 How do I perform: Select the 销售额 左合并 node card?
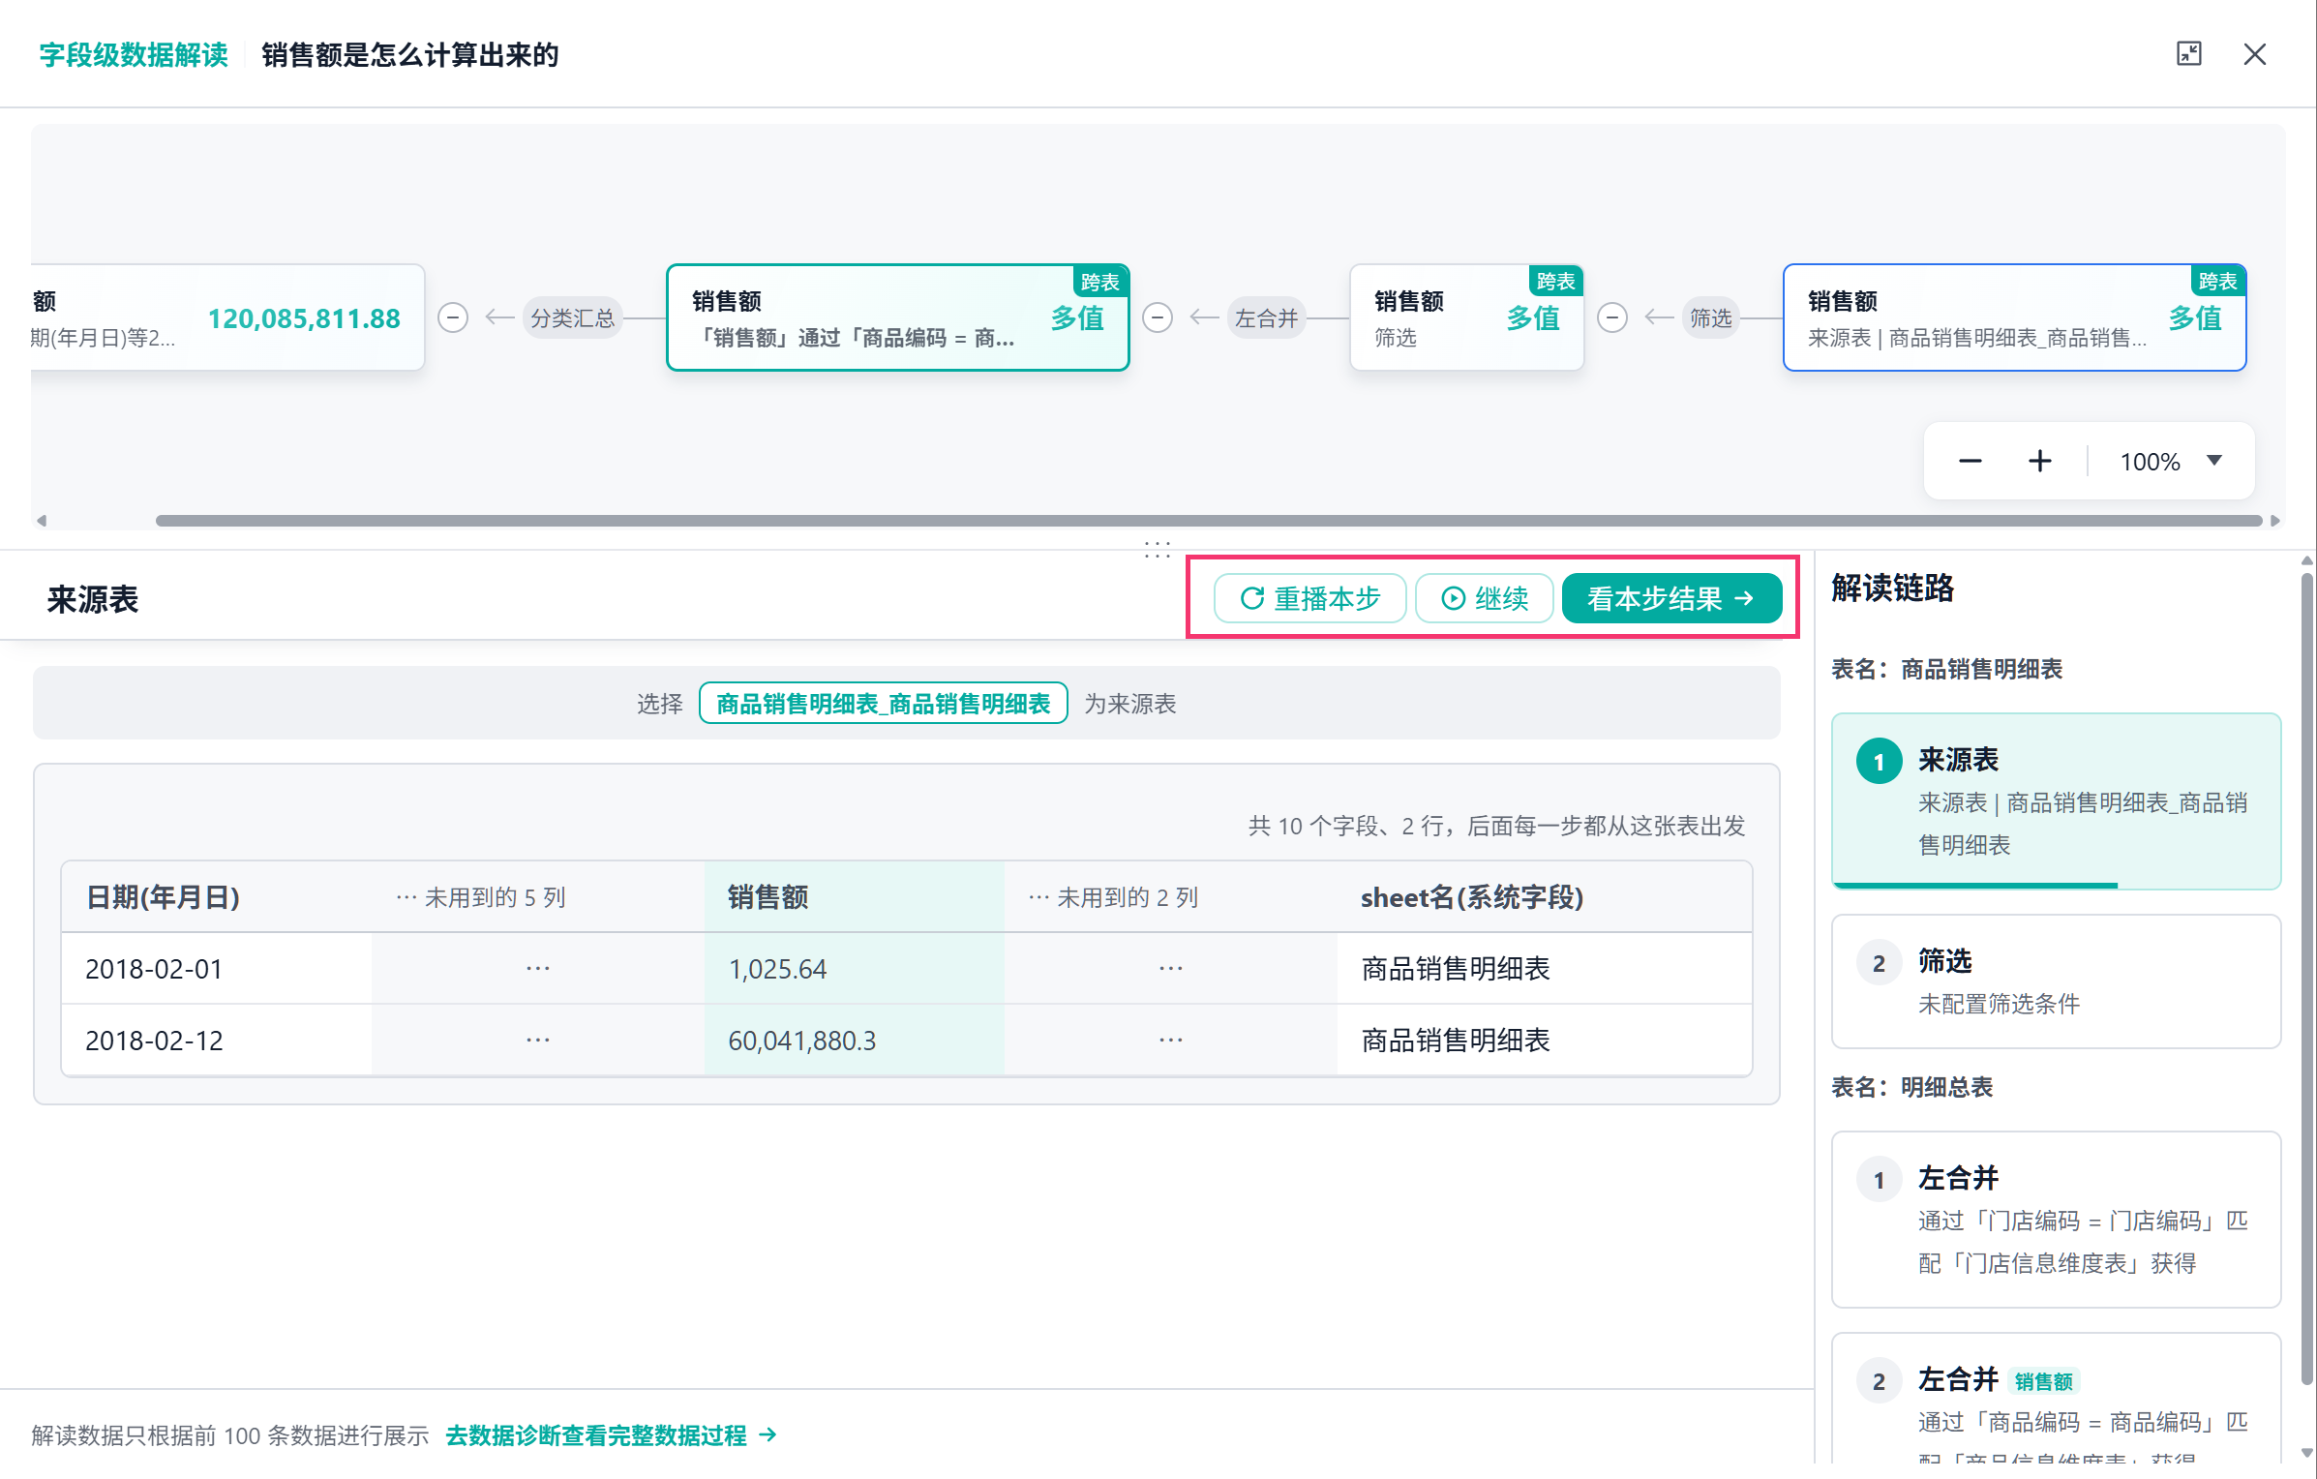tap(897, 317)
